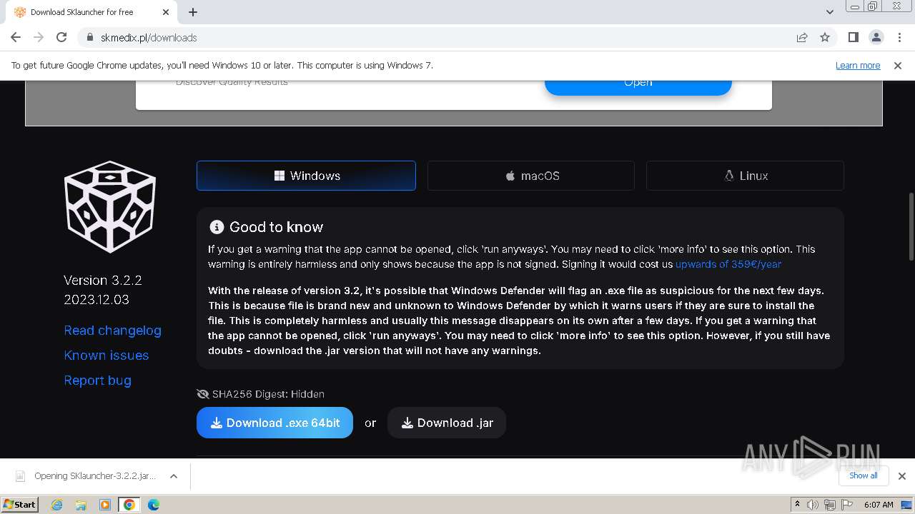Image resolution: width=915 pixels, height=514 pixels.
Task: Open Action Center flag tray icon
Action: (x=848, y=505)
